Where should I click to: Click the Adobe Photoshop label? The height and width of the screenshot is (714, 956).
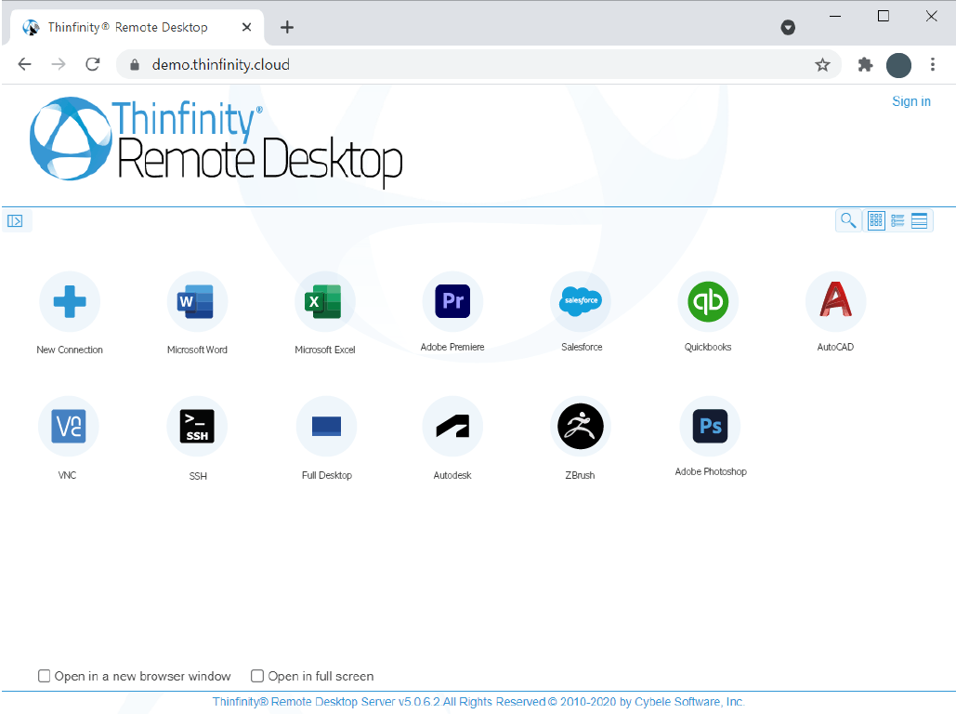coord(711,471)
